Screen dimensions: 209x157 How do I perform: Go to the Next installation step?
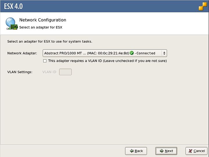[166, 151]
